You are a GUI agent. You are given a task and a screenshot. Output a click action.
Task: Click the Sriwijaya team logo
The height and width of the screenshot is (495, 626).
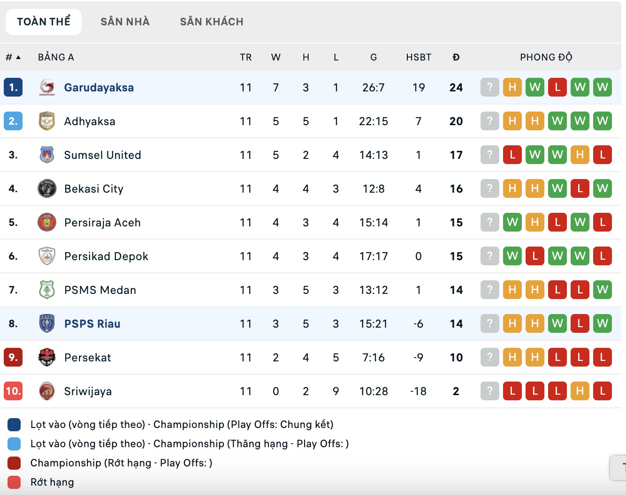(x=46, y=391)
